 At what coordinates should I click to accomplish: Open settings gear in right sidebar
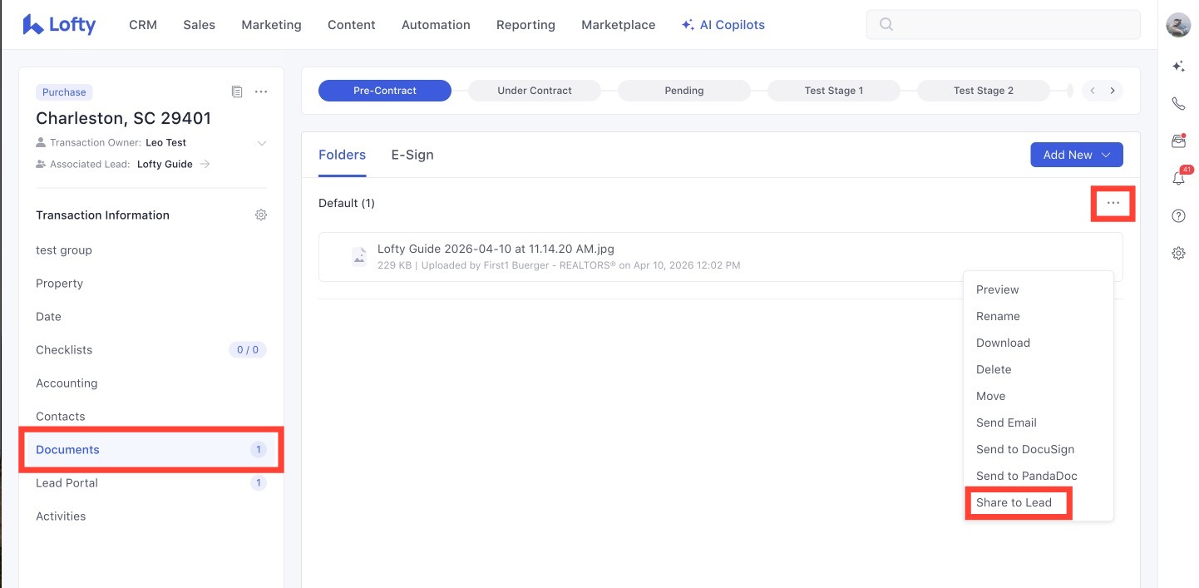(1178, 254)
